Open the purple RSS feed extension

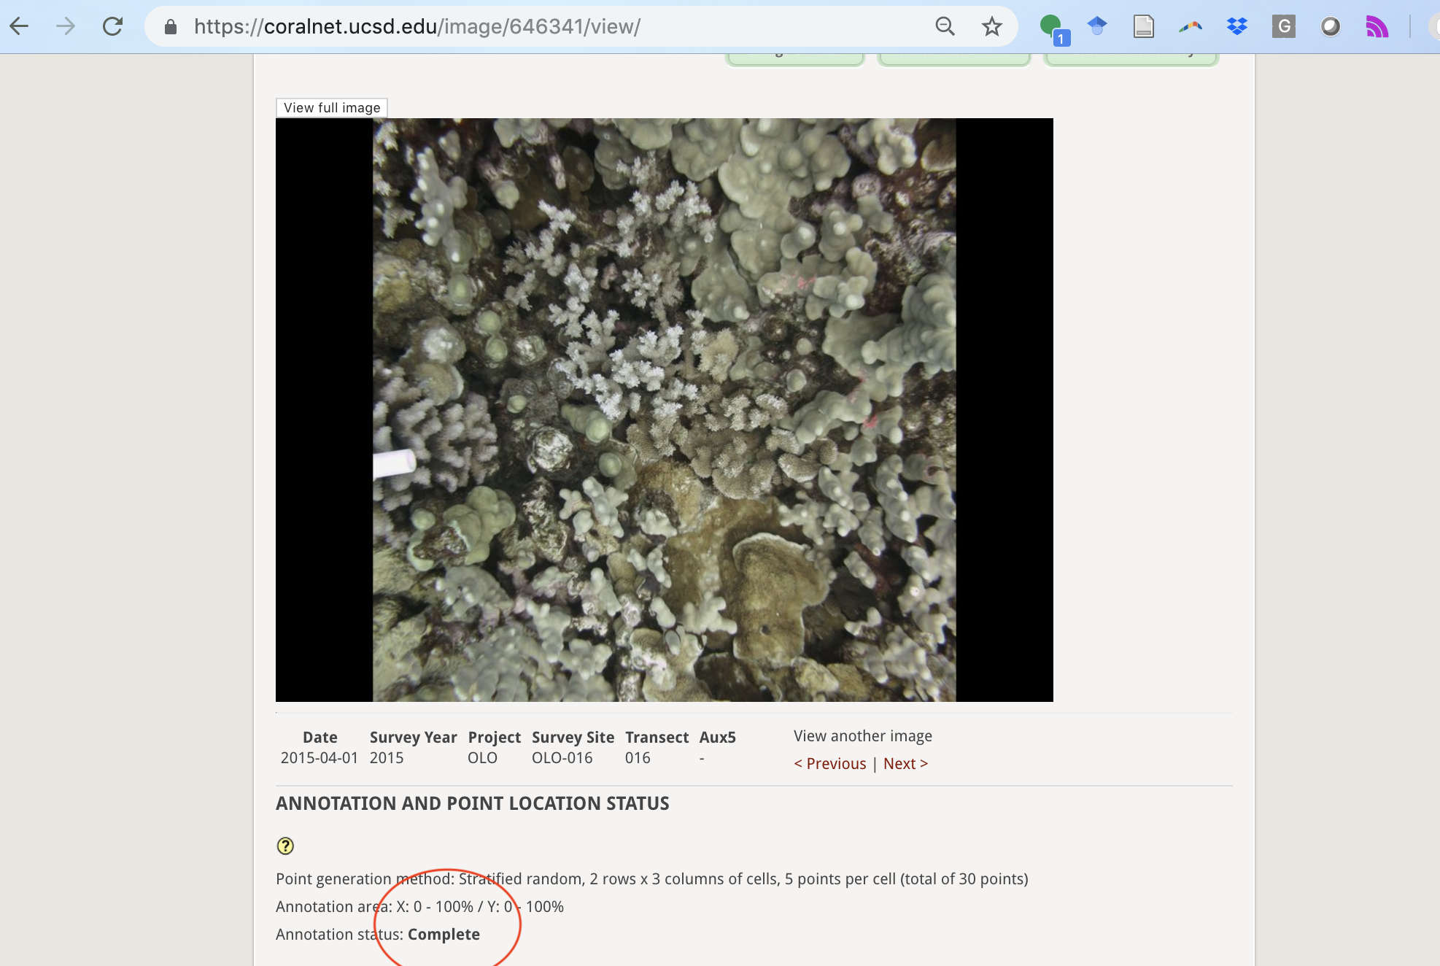[1377, 27]
